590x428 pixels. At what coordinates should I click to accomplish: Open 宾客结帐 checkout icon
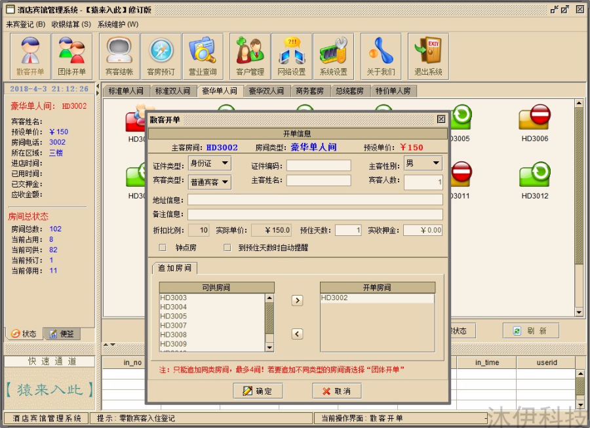click(x=119, y=56)
